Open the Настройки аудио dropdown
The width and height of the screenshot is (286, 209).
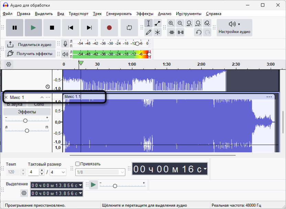click(234, 28)
